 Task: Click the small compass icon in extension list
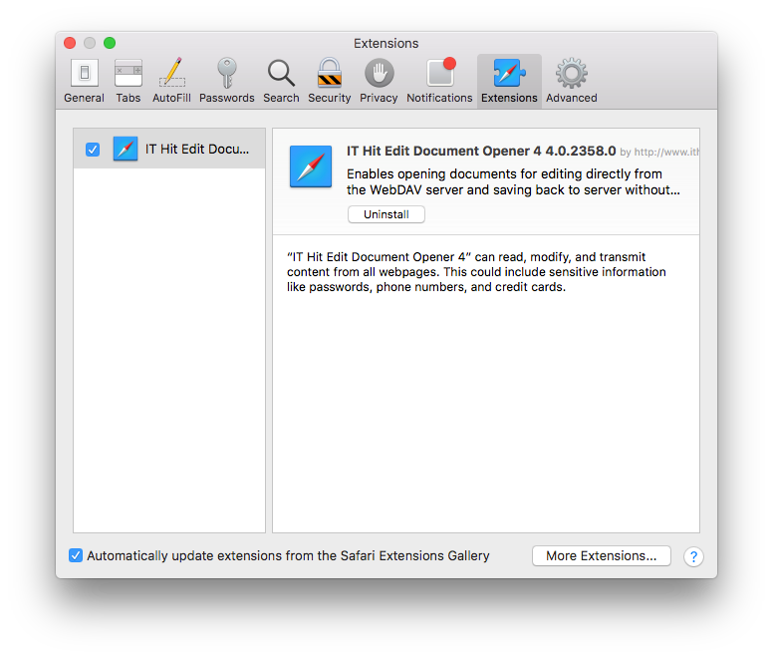tap(126, 149)
